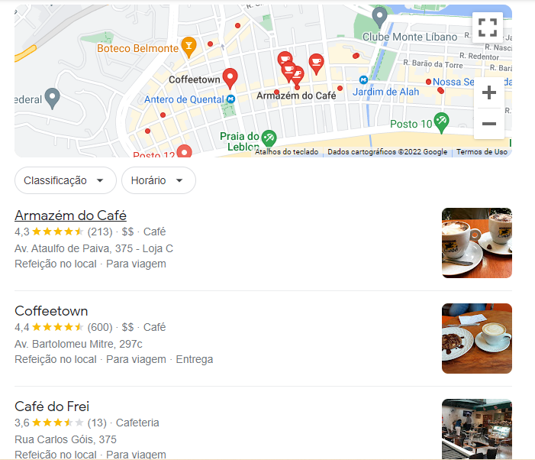Expand the Horário filter dropdown
Viewport: 535px width, 460px height.
pyautogui.click(x=159, y=180)
